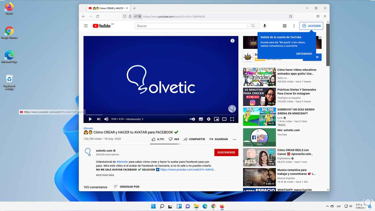Image resolution: width=375 pixels, height=211 pixels.
Task: Play the Solvetic video
Action: point(90,119)
